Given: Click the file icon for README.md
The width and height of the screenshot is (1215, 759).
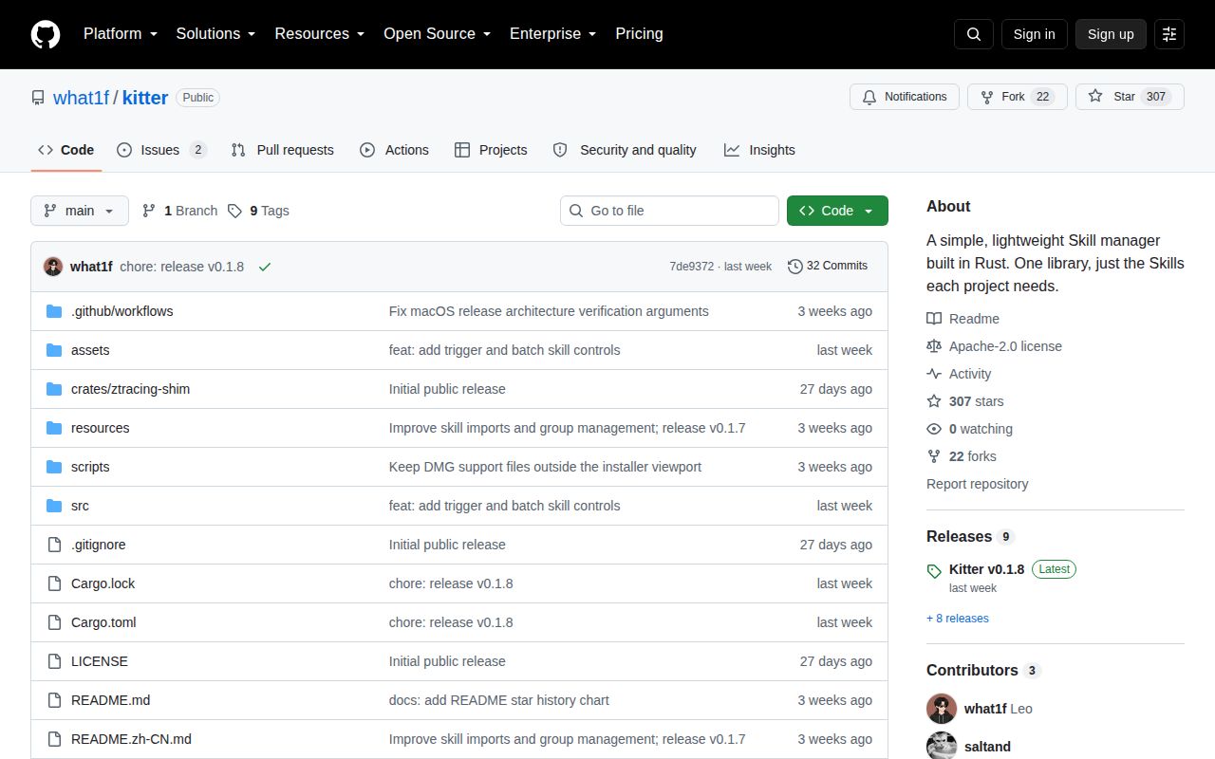Looking at the screenshot, I should pos(54,700).
